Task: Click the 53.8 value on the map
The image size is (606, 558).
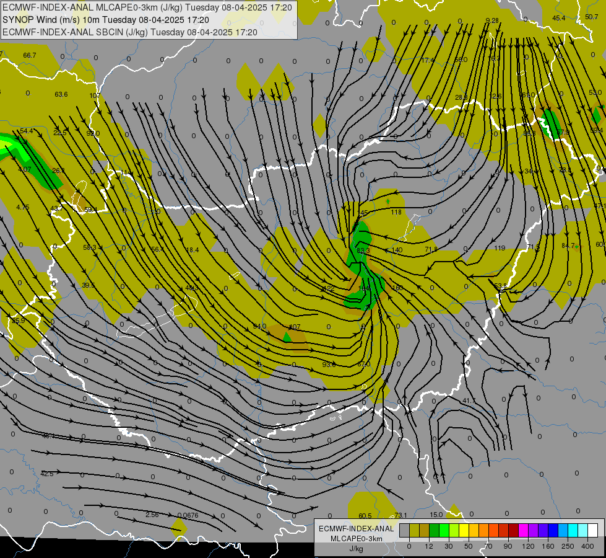Action: [501, 286]
